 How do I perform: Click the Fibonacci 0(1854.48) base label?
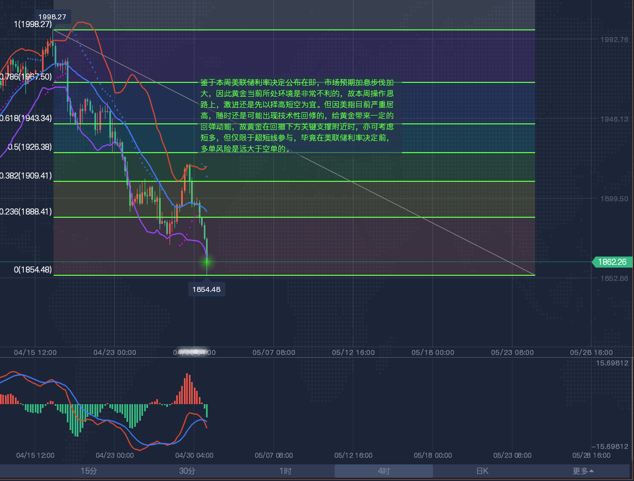click(33, 270)
